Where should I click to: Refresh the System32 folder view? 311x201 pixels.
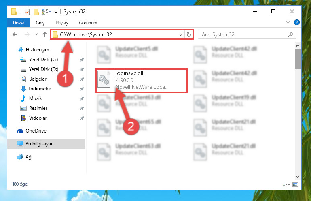tap(188, 35)
